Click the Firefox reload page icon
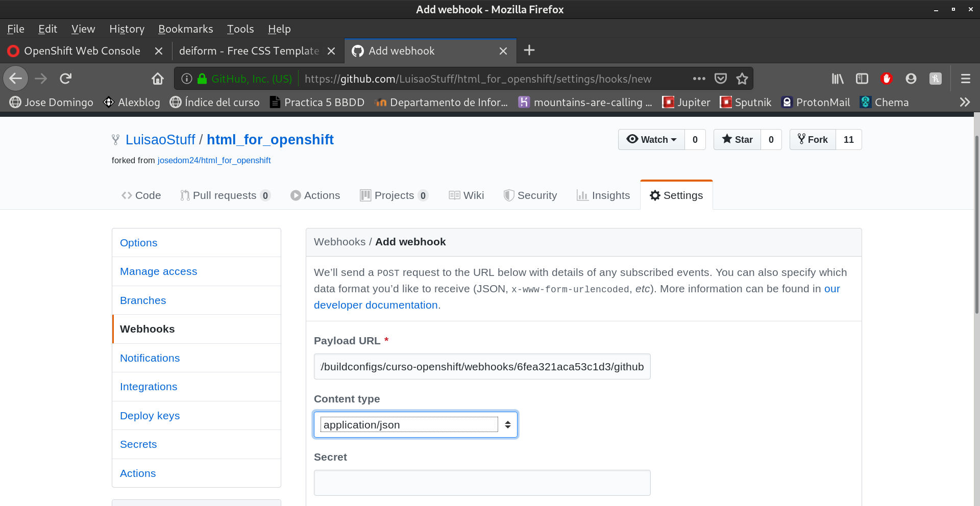Image resolution: width=980 pixels, height=506 pixels. pyautogui.click(x=65, y=79)
